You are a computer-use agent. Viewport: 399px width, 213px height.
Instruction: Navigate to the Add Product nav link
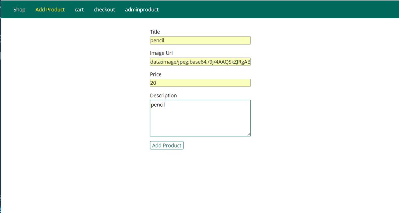click(x=50, y=9)
